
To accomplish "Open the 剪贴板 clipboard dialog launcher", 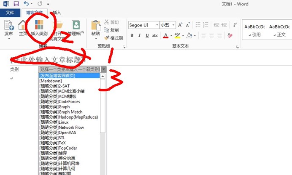I will tap(124, 47).
